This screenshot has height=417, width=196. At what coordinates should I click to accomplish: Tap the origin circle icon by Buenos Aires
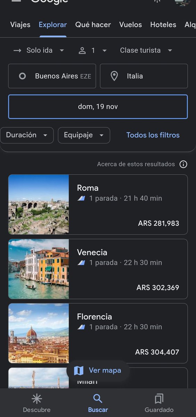pyautogui.click(x=22, y=76)
